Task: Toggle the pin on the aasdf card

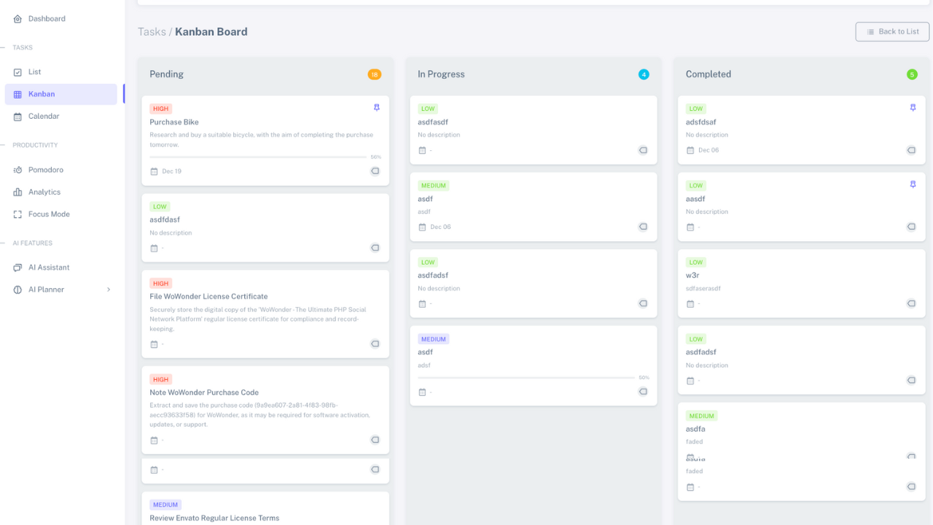Action: click(913, 185)
